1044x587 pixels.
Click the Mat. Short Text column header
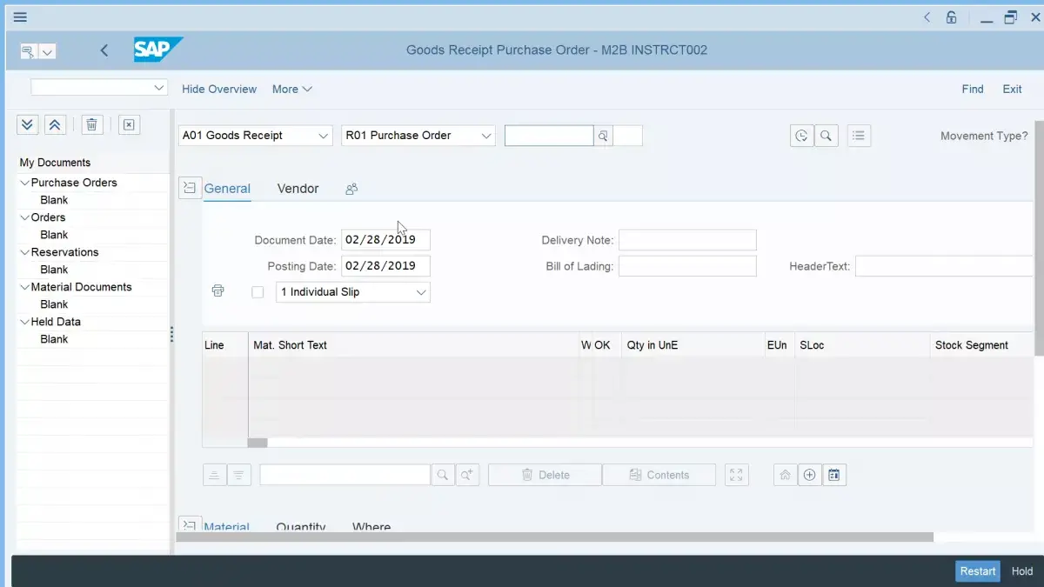(x=291, y=345)
